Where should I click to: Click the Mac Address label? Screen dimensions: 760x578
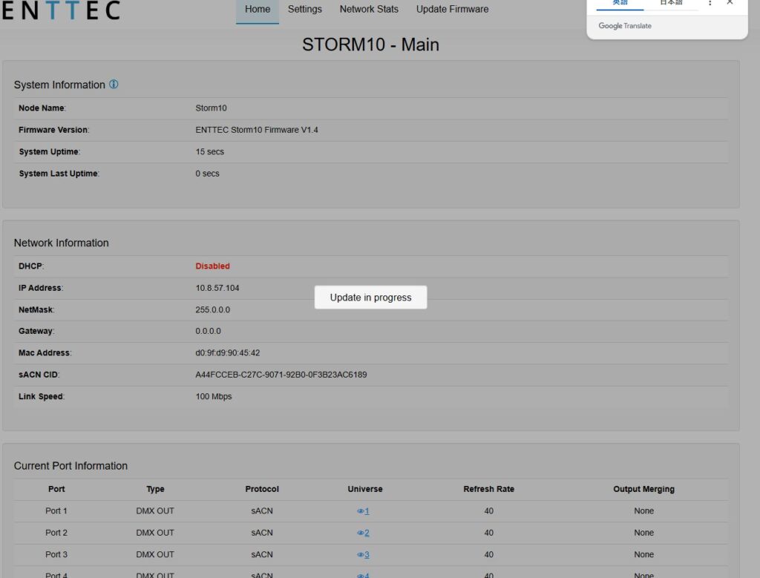(x=45, y=352)
